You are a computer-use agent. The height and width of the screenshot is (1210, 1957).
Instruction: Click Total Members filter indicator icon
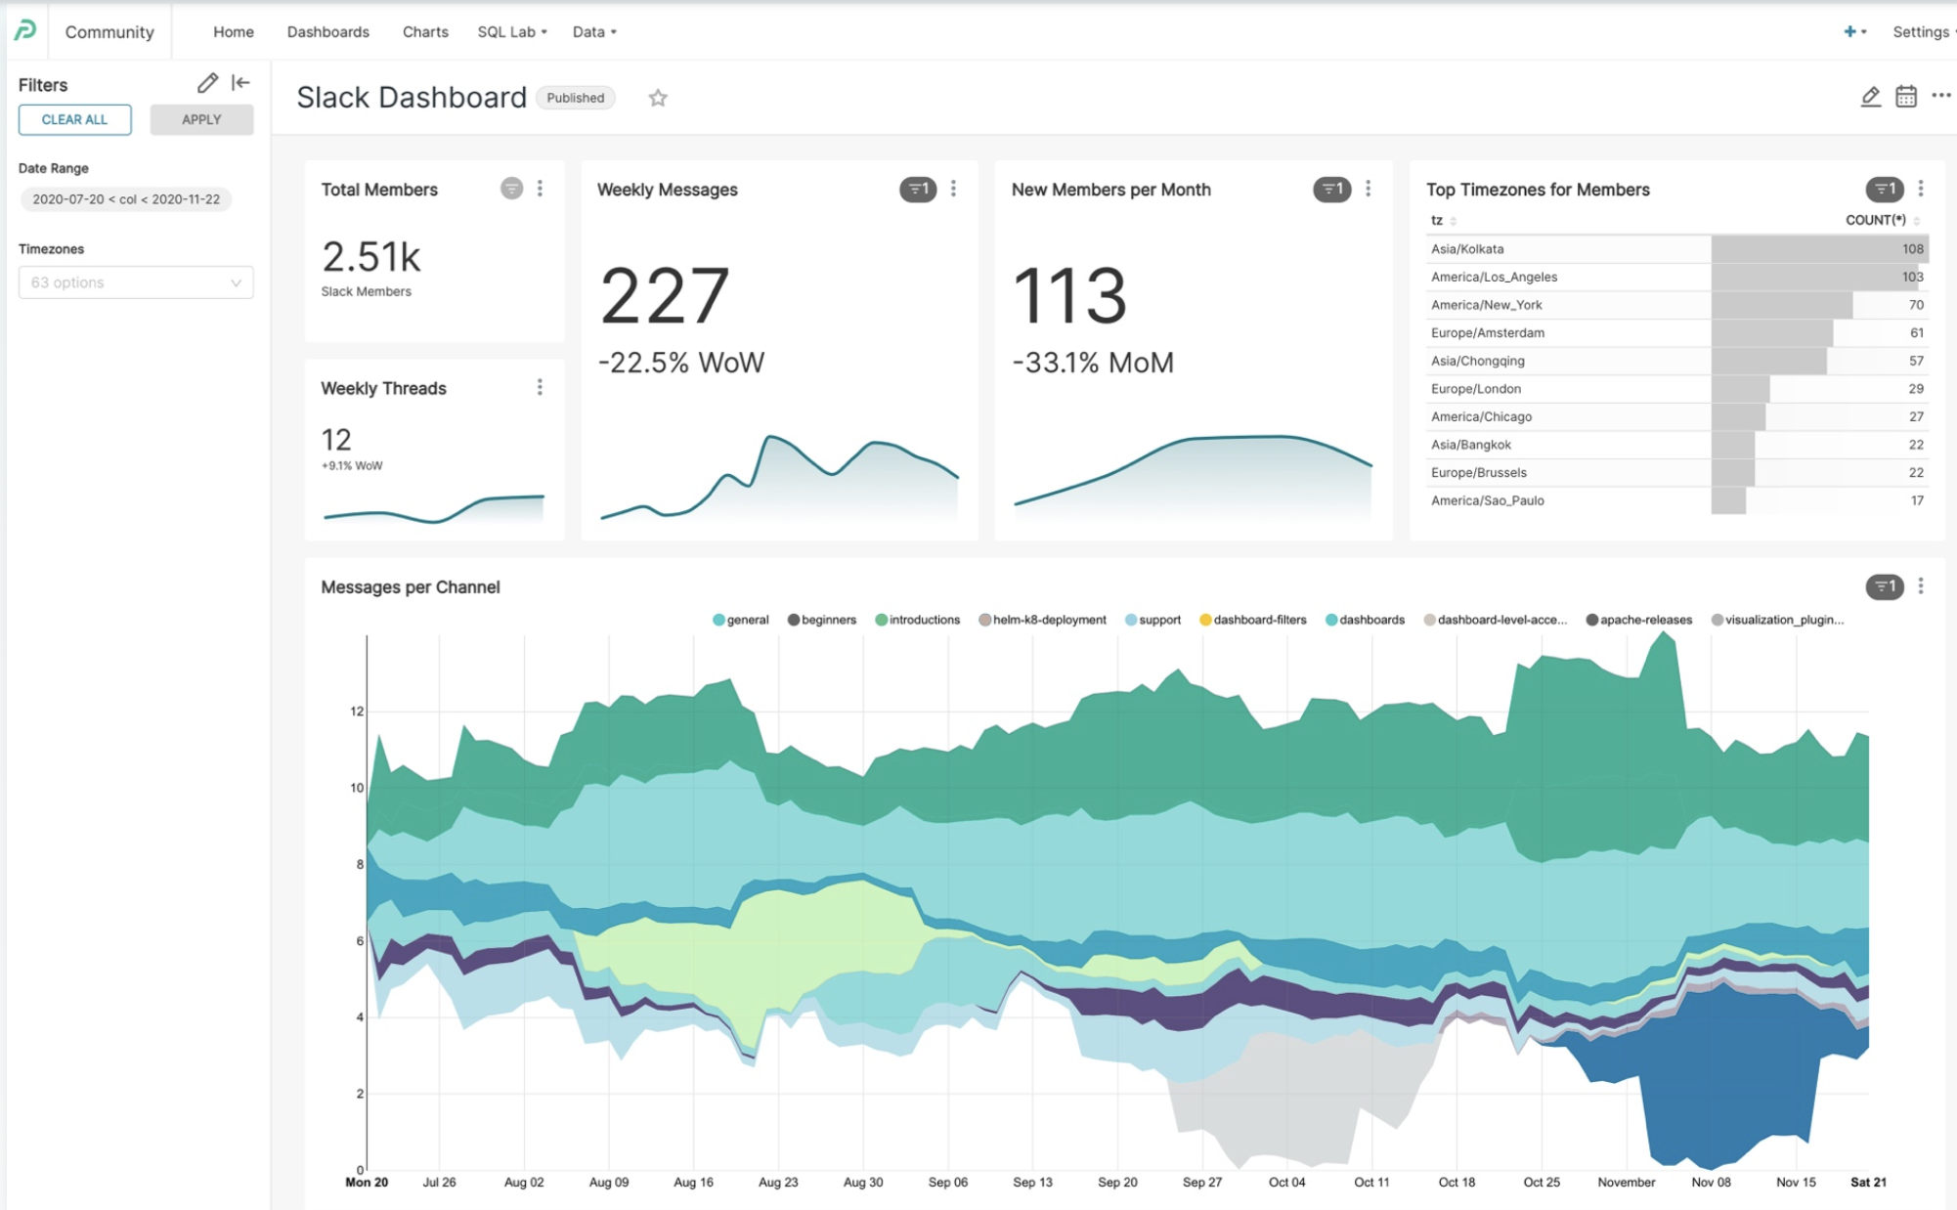(x=511, y=189)
